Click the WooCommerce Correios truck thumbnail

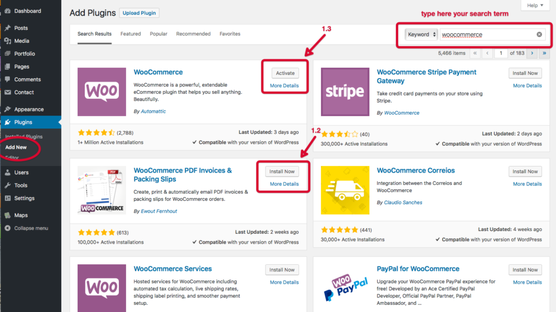[345, 190]
